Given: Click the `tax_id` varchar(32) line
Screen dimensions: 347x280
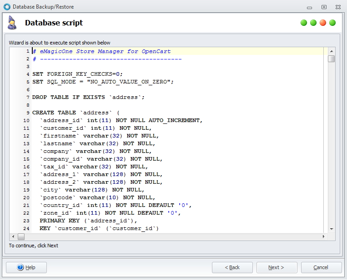Looking at the screenshot, I should click(94, 167).
